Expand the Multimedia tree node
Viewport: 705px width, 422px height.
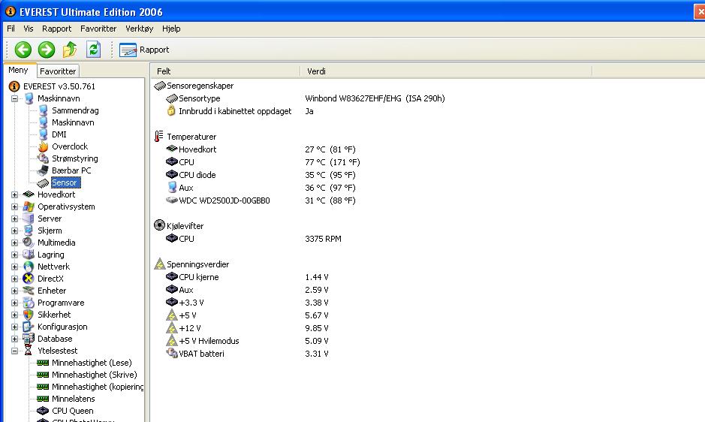[14, 243]
